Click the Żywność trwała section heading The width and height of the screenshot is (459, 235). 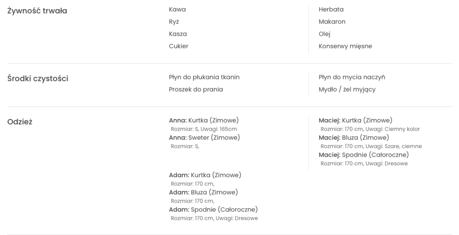point(37,11)
